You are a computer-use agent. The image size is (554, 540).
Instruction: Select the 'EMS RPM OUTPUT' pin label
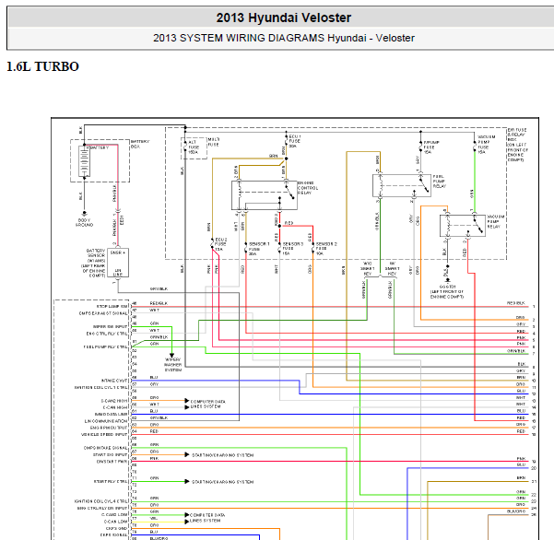[109, 428]
